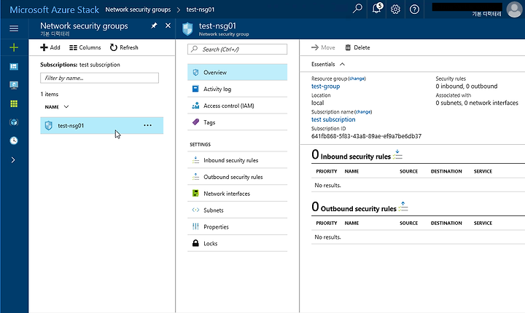
Task: Click the Access control people icon
Action: 195,106
